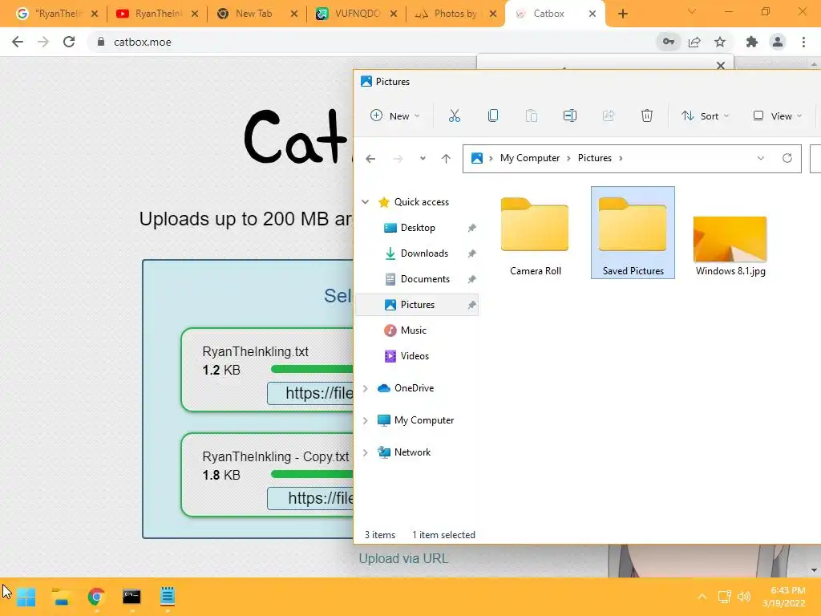Select Desktop in Quick access
The width and height of the screenshot is (821, 616).
click(x=417, y=228)
